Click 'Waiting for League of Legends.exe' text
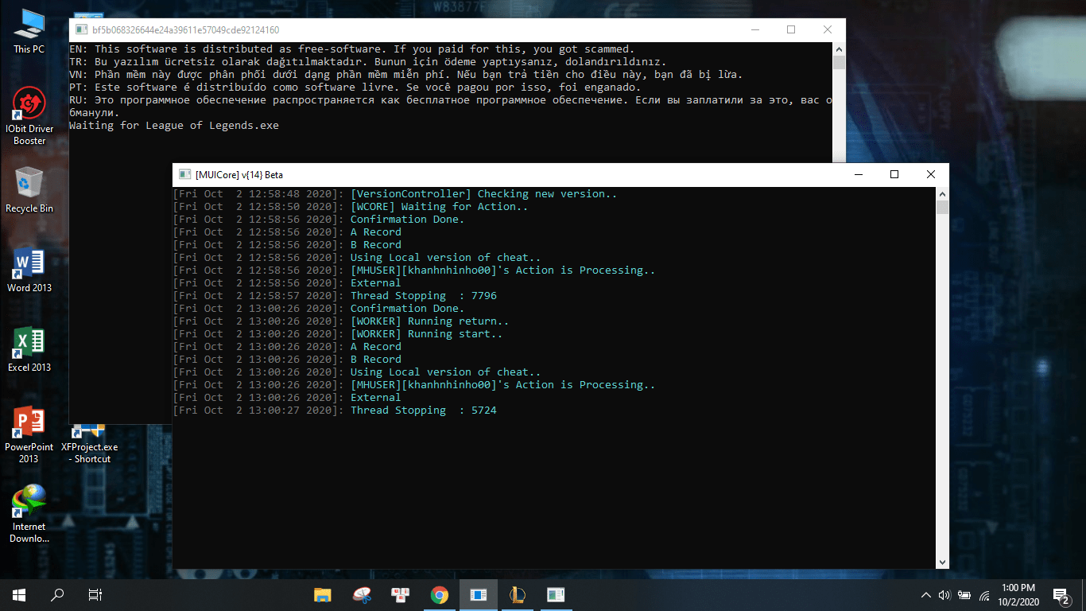The width and height of the screenshot is (1086, 611). [x=174, y=125]
